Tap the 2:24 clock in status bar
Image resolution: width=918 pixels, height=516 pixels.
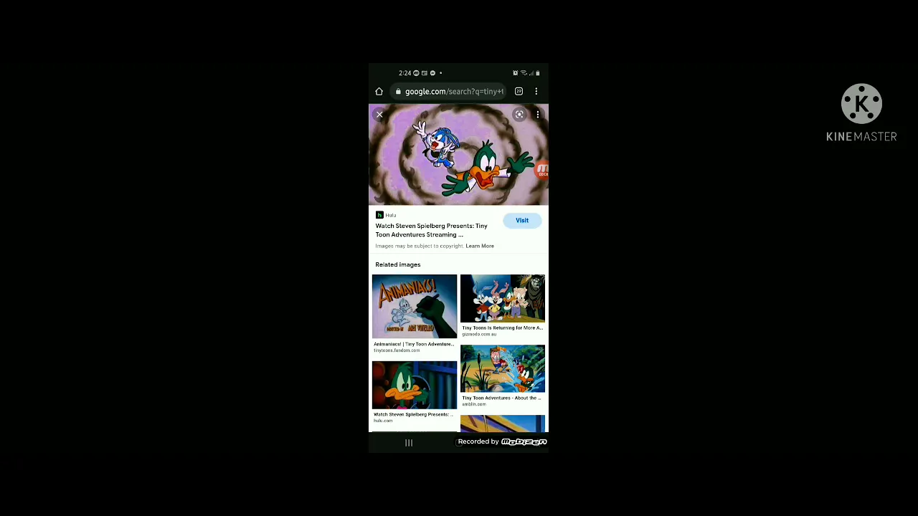point(405,73)
